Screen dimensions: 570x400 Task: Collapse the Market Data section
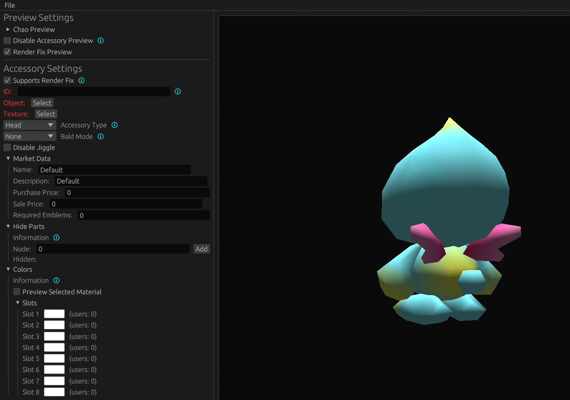(x=7, y=158)
